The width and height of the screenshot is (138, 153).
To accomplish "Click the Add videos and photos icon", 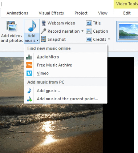I will [x=12, y=26].
